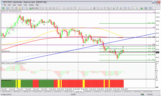The width and height of the screenshot is (161, 96).
Task: Switch to the USDJPY,Daily chart tab
Action: (x=68, y=91)
